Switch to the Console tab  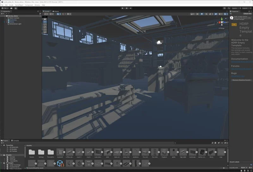[16, 140]
